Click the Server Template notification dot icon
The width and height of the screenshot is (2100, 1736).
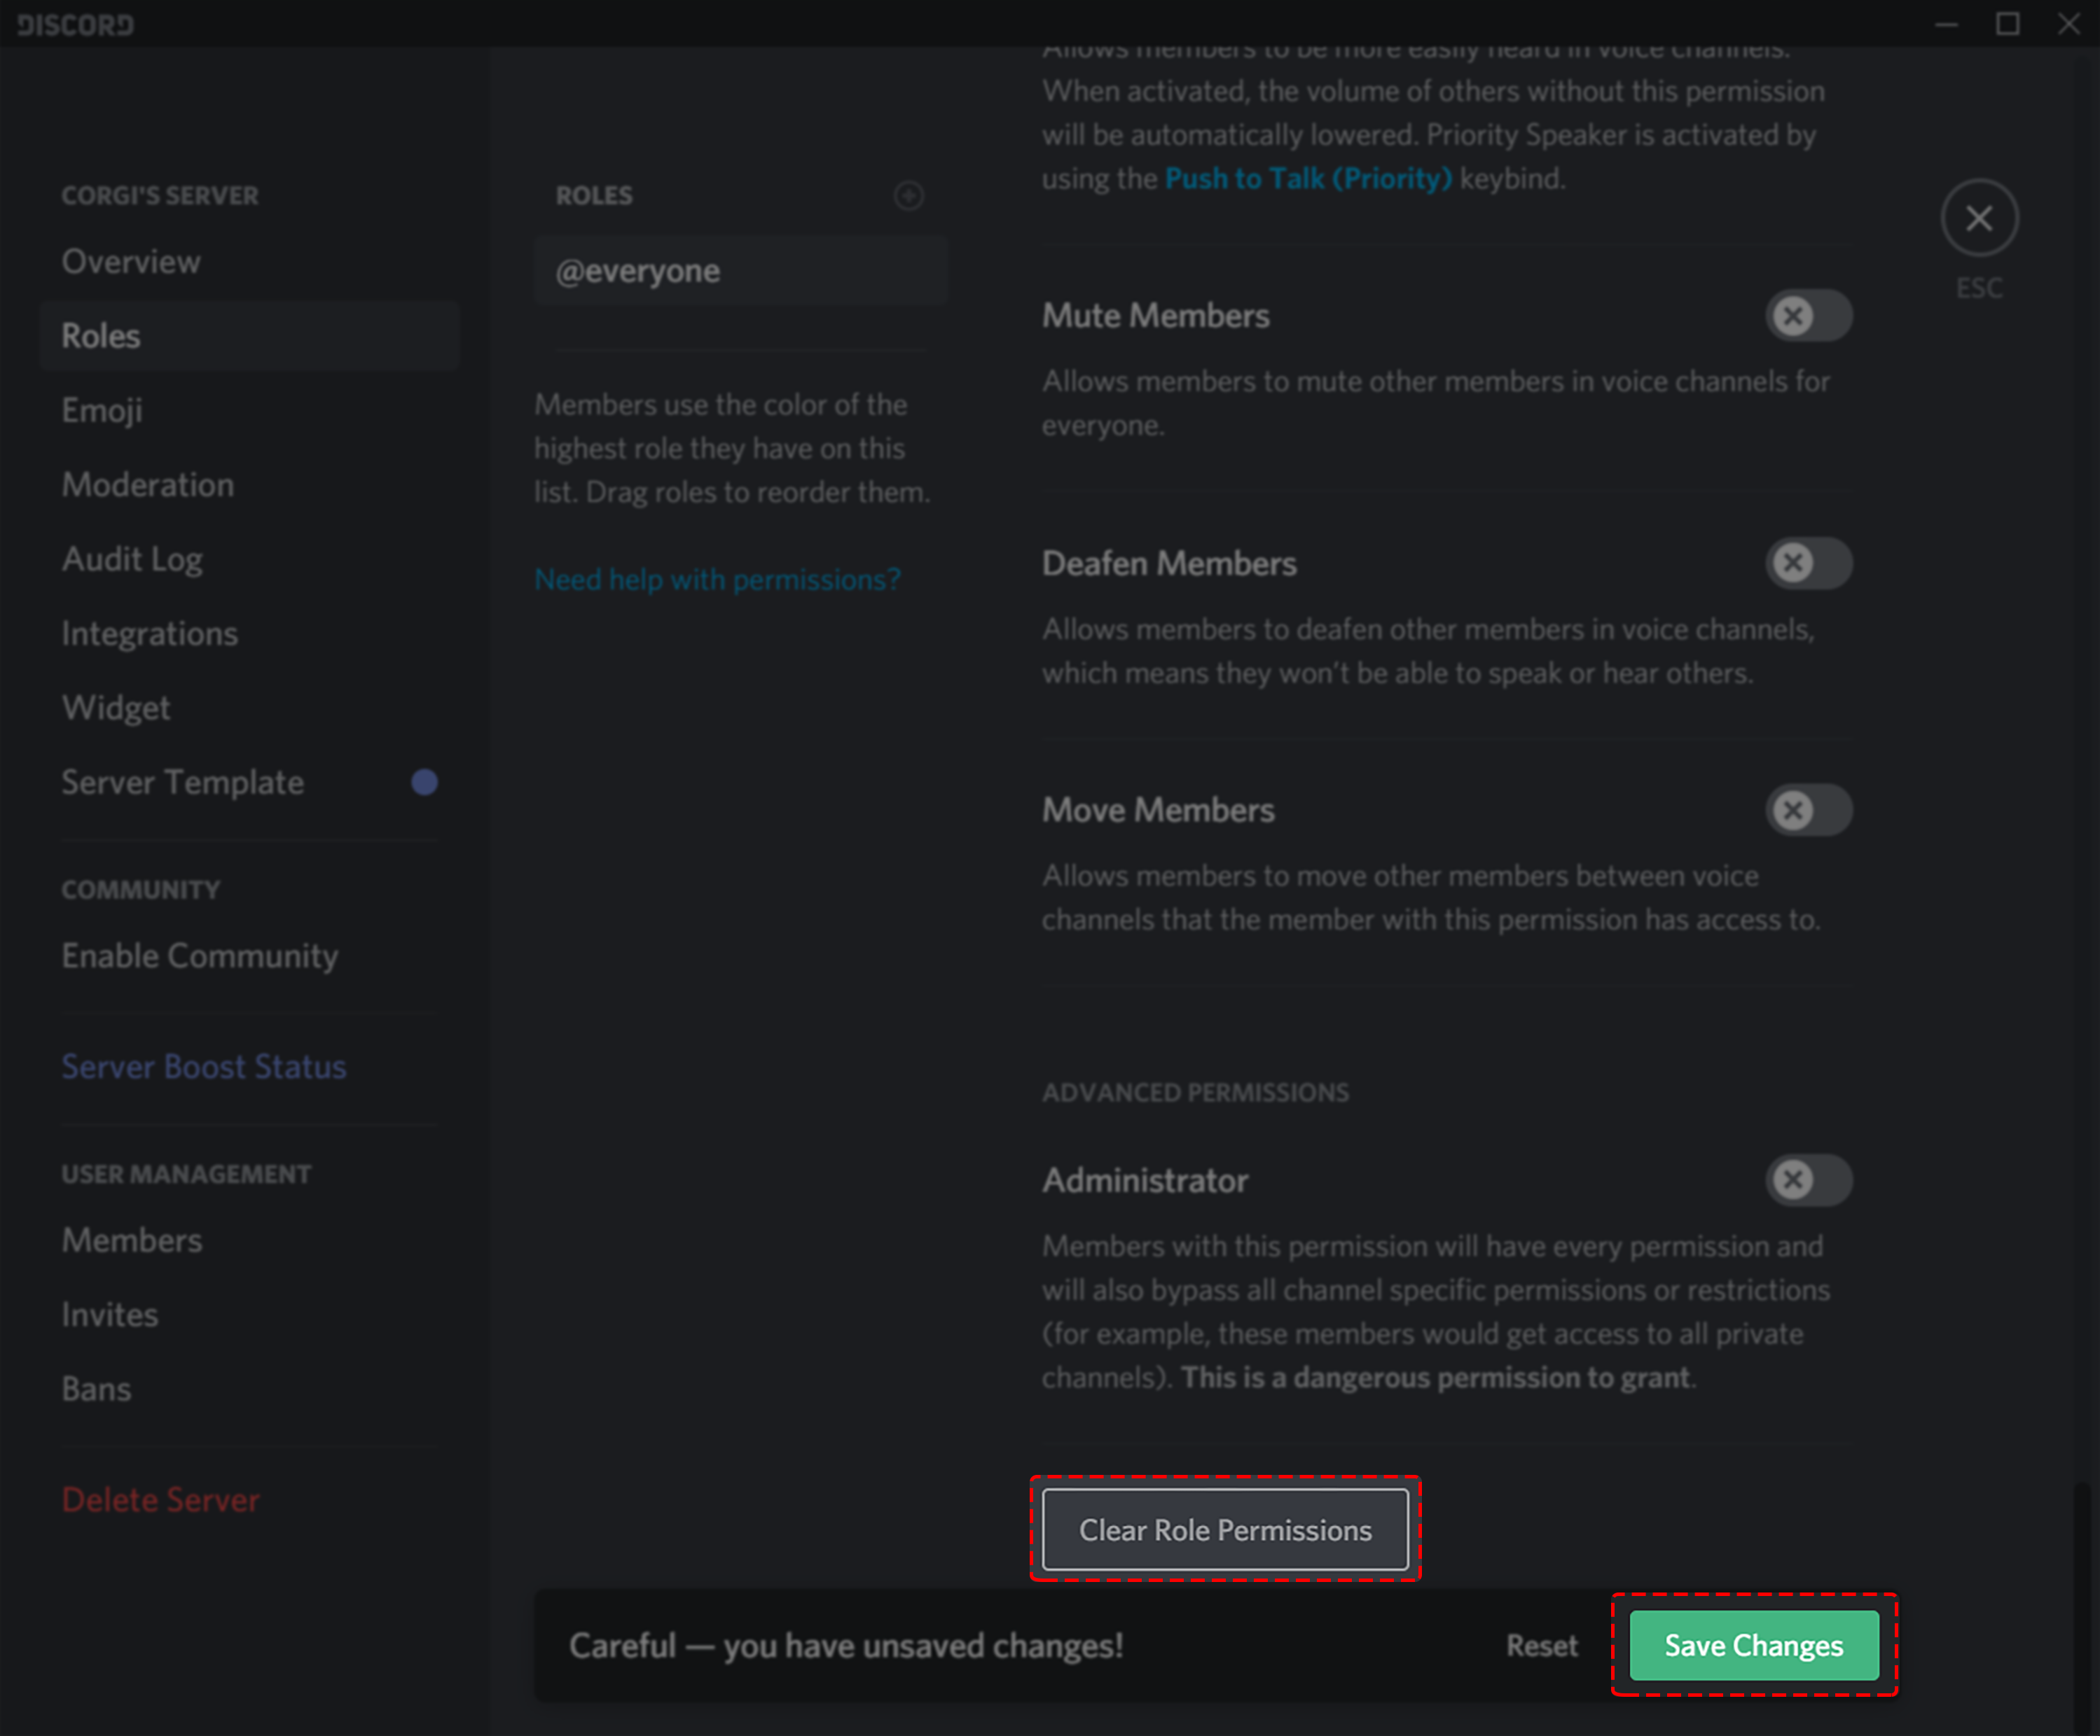click(x=424, y=781)
